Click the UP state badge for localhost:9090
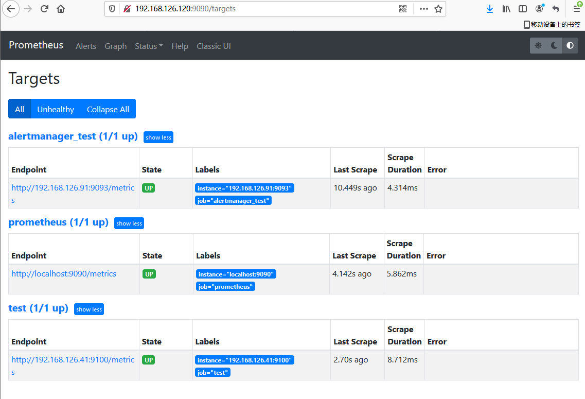The height and width of the screenshot is (399, 585). pyautogui.click(x=149, y=274)
